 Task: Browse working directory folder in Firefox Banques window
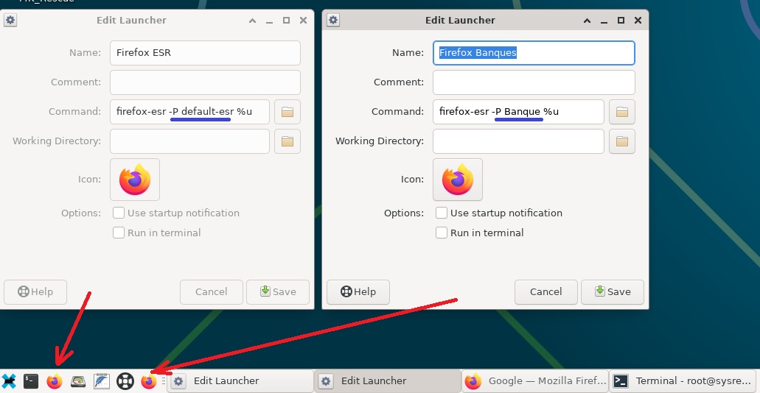click(x=622, y=141)
